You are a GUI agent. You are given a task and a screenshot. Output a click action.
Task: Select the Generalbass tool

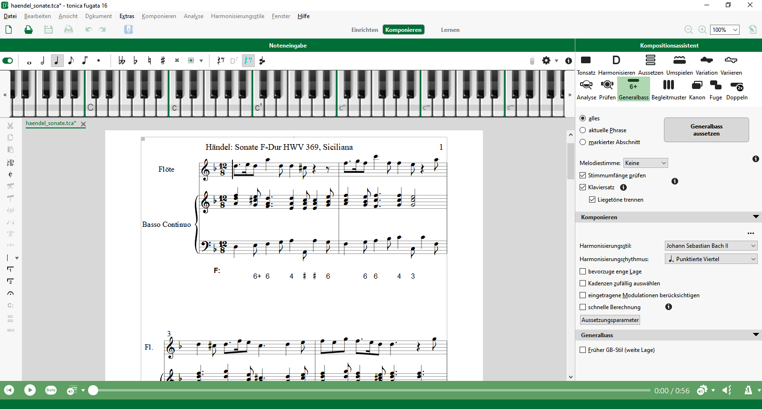pyautogui.click(x=633, y=89)
